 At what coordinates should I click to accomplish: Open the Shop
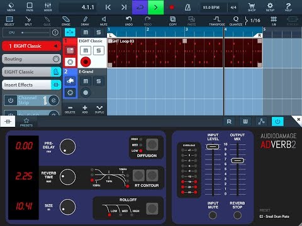(x=252, y=7)
